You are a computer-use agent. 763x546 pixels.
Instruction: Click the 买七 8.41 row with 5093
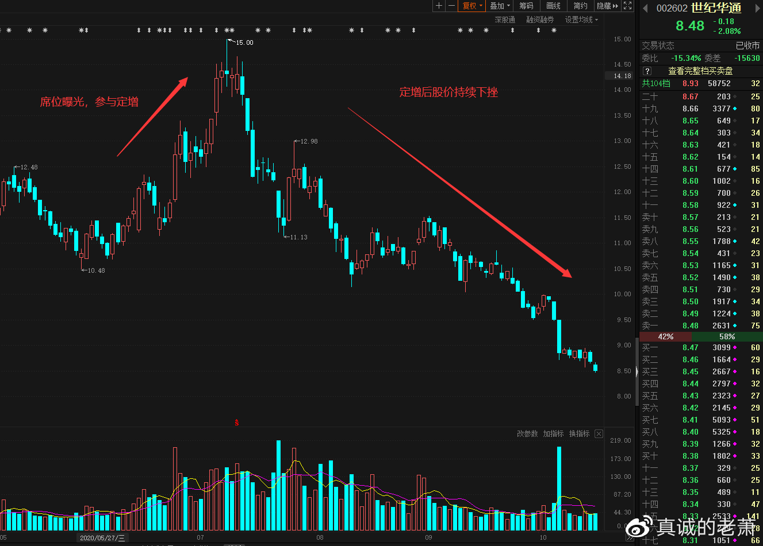coord(701,420)
